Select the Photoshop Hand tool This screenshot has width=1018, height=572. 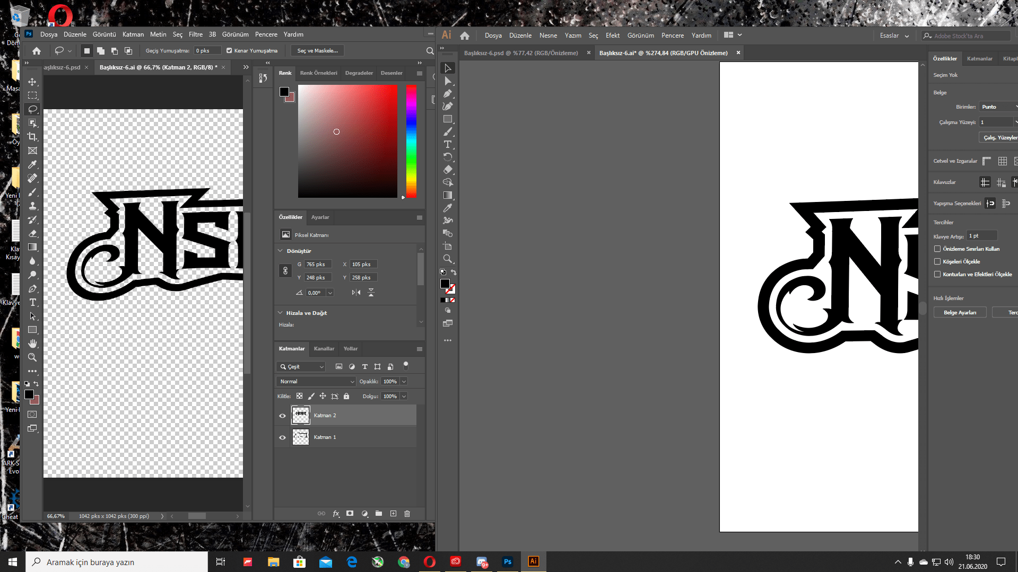(x=32, y=344)
